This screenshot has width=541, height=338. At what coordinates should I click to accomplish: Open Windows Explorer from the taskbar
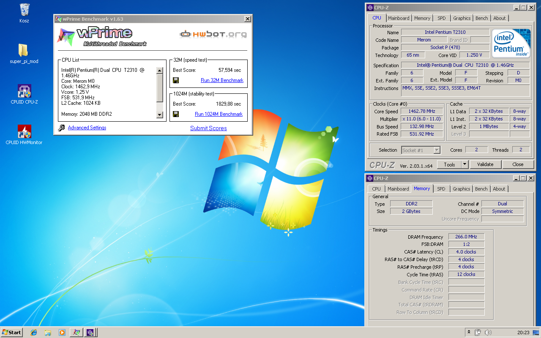pyautogui.click(x=48, y=333)
